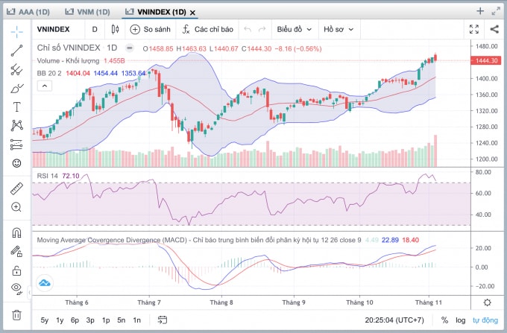The width and height of the screenshot is (507, 333).
Task: Select the text annotation tool
Action: (17, 107)
